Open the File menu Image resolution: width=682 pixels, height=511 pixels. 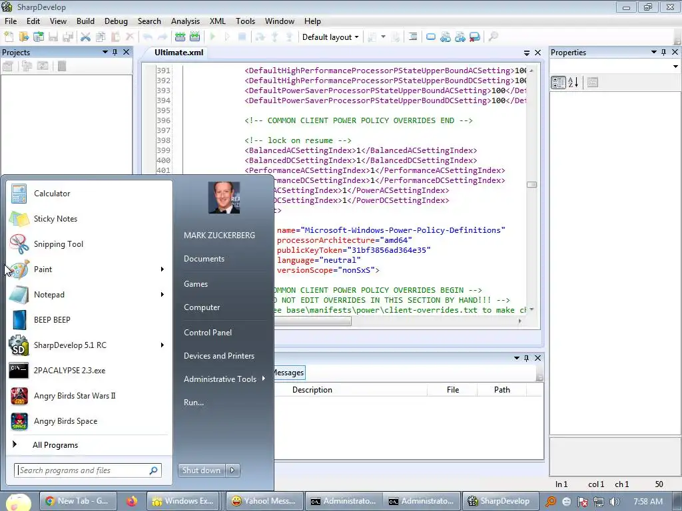11,21
